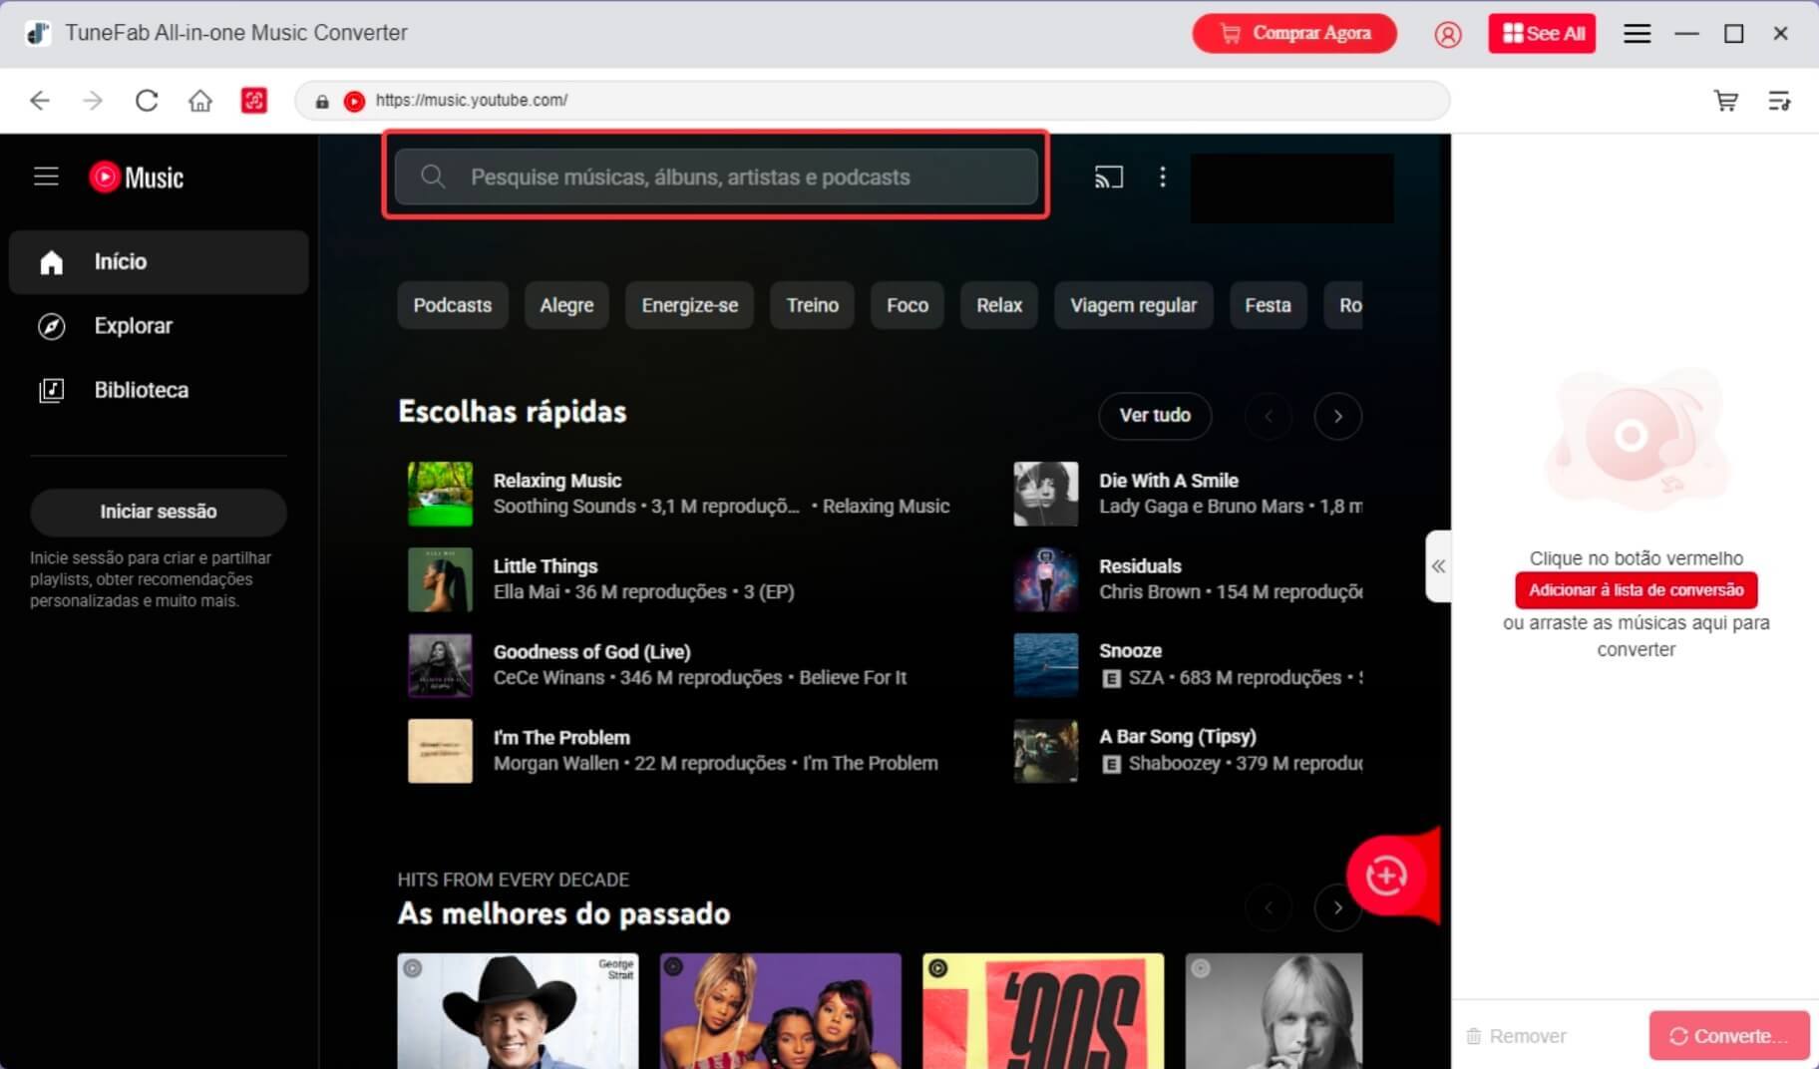Open Die With A Smile thumbnail
Screen dimensions: 1819x1069
pyautogui.click(x=1046, y=494)
